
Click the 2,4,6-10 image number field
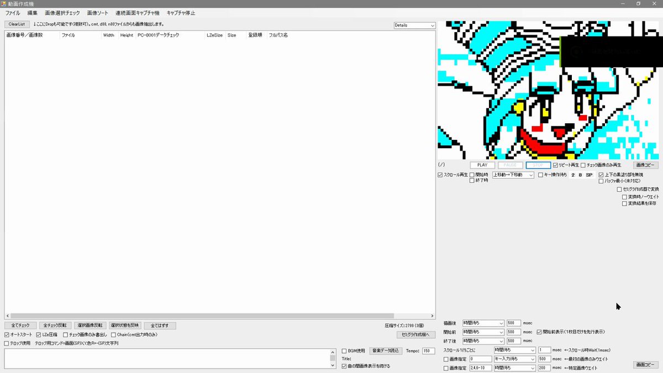(480, 368)
